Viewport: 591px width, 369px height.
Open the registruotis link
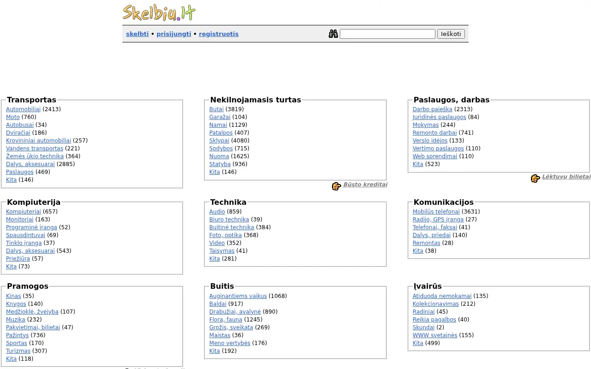[x=219, y=34]
